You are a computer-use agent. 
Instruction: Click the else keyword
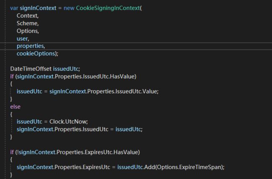point(15,107)
